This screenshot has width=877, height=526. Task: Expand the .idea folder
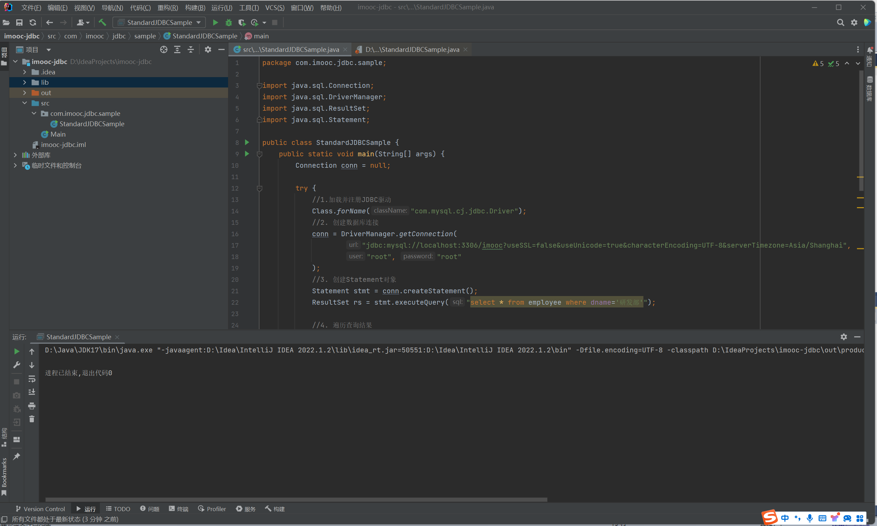[x=25, y=72]
